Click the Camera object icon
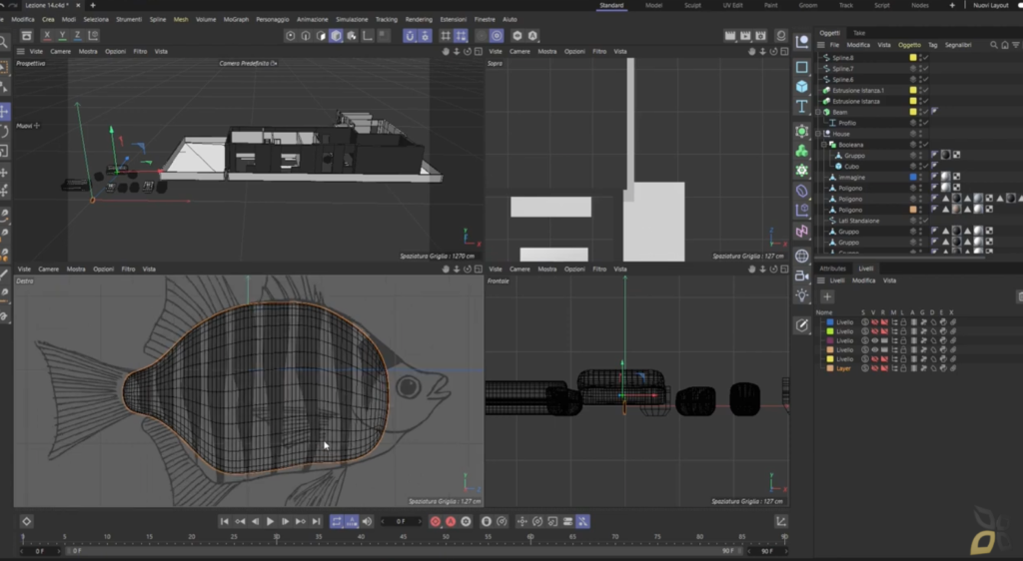 click(802, 276)
